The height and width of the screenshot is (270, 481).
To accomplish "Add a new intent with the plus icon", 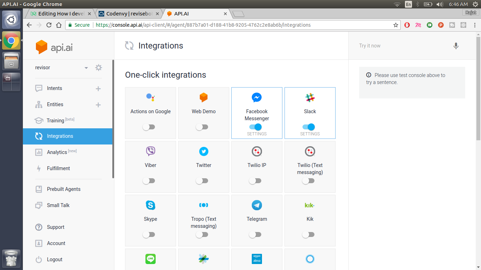I will (x=98, y=89).
